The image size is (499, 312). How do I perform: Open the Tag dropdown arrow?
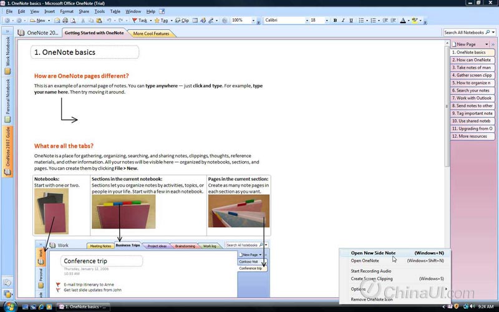point(171,21)
